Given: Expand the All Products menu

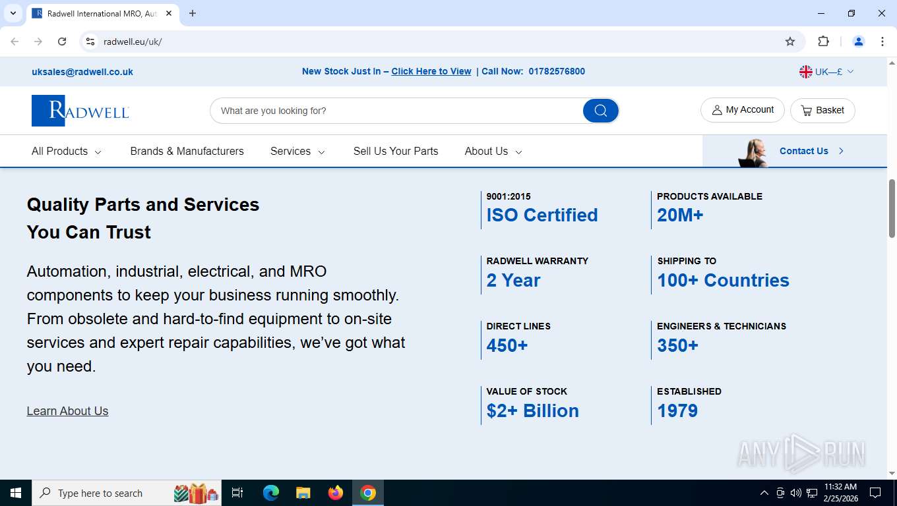Looking at the screenshot, I should (67, 151).
